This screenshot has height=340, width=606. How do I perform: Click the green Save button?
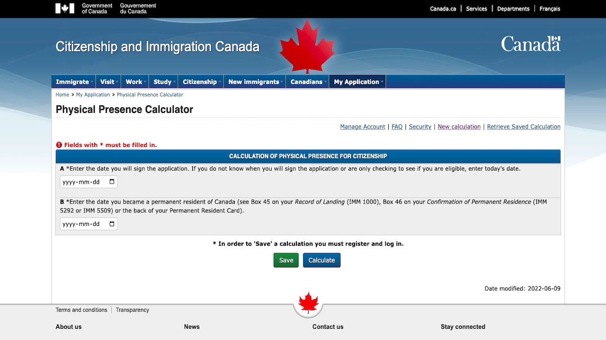pyautogui.click(x=286, y=260)
